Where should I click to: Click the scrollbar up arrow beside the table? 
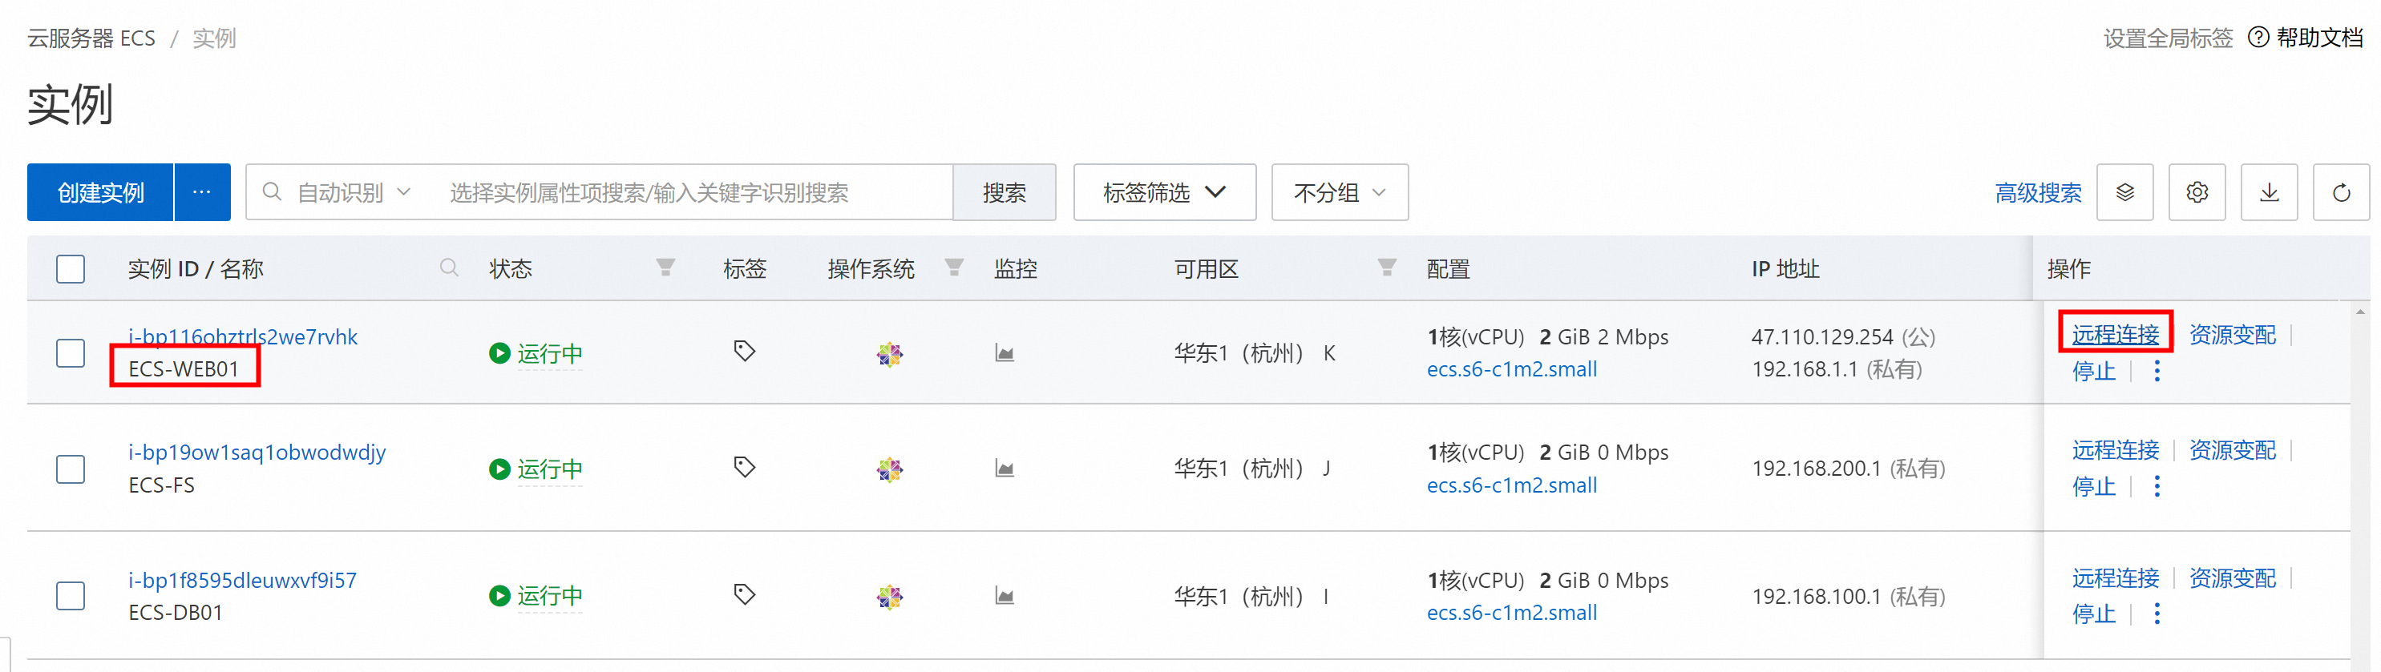2361,313
